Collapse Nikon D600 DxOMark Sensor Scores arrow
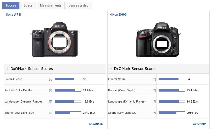 [111, 69]
